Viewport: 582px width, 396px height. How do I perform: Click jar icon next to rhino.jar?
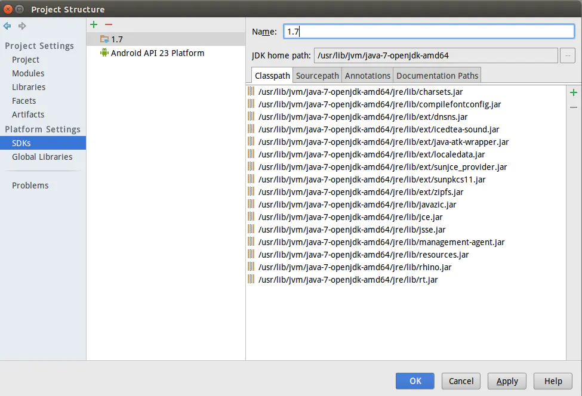[x=251, y=267]
